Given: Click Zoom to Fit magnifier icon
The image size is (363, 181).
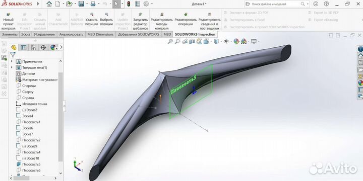Looking at the screenshot, I should pyautogui.click(x=170, y=41).
